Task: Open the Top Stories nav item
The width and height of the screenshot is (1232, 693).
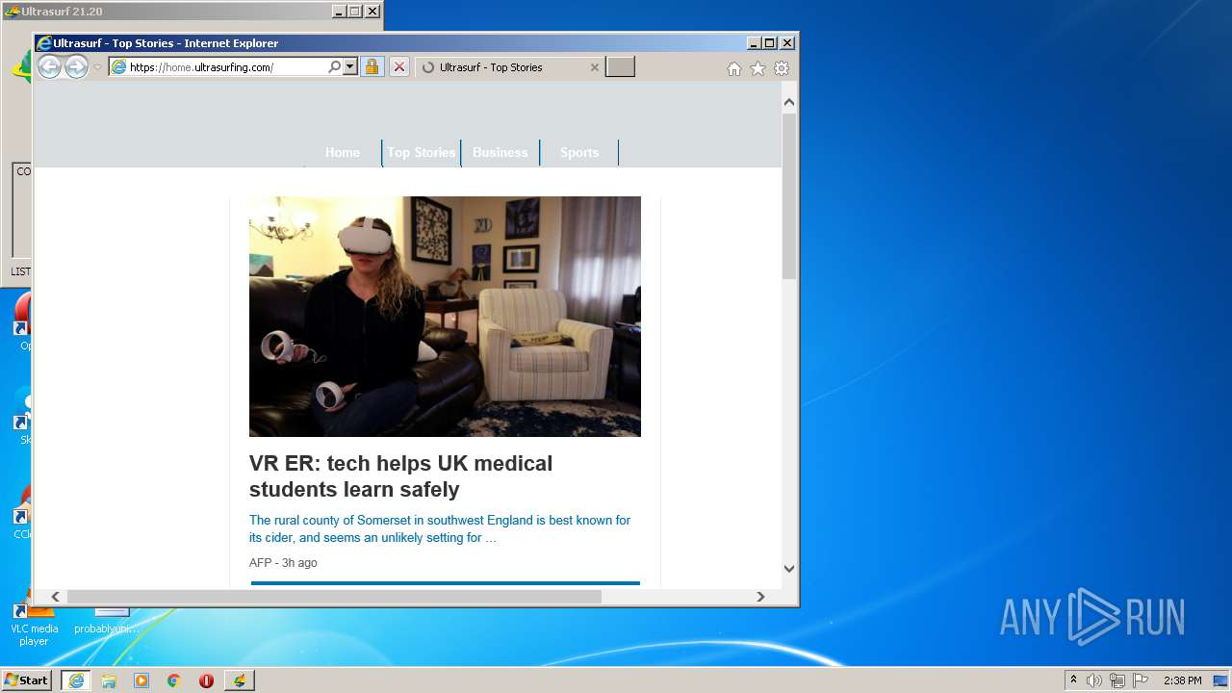Action: pos(422,152)
